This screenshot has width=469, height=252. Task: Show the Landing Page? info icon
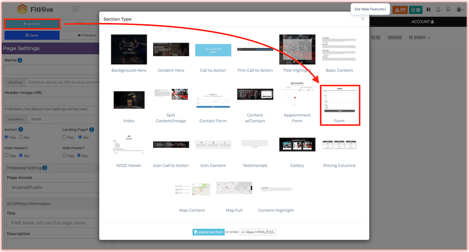pyautogui.click(x=92, y=129)
